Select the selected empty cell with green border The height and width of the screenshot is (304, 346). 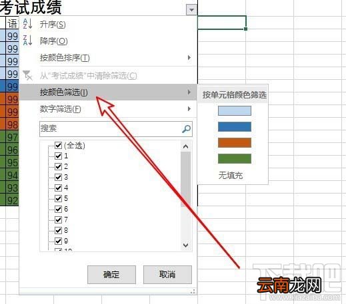222,23
